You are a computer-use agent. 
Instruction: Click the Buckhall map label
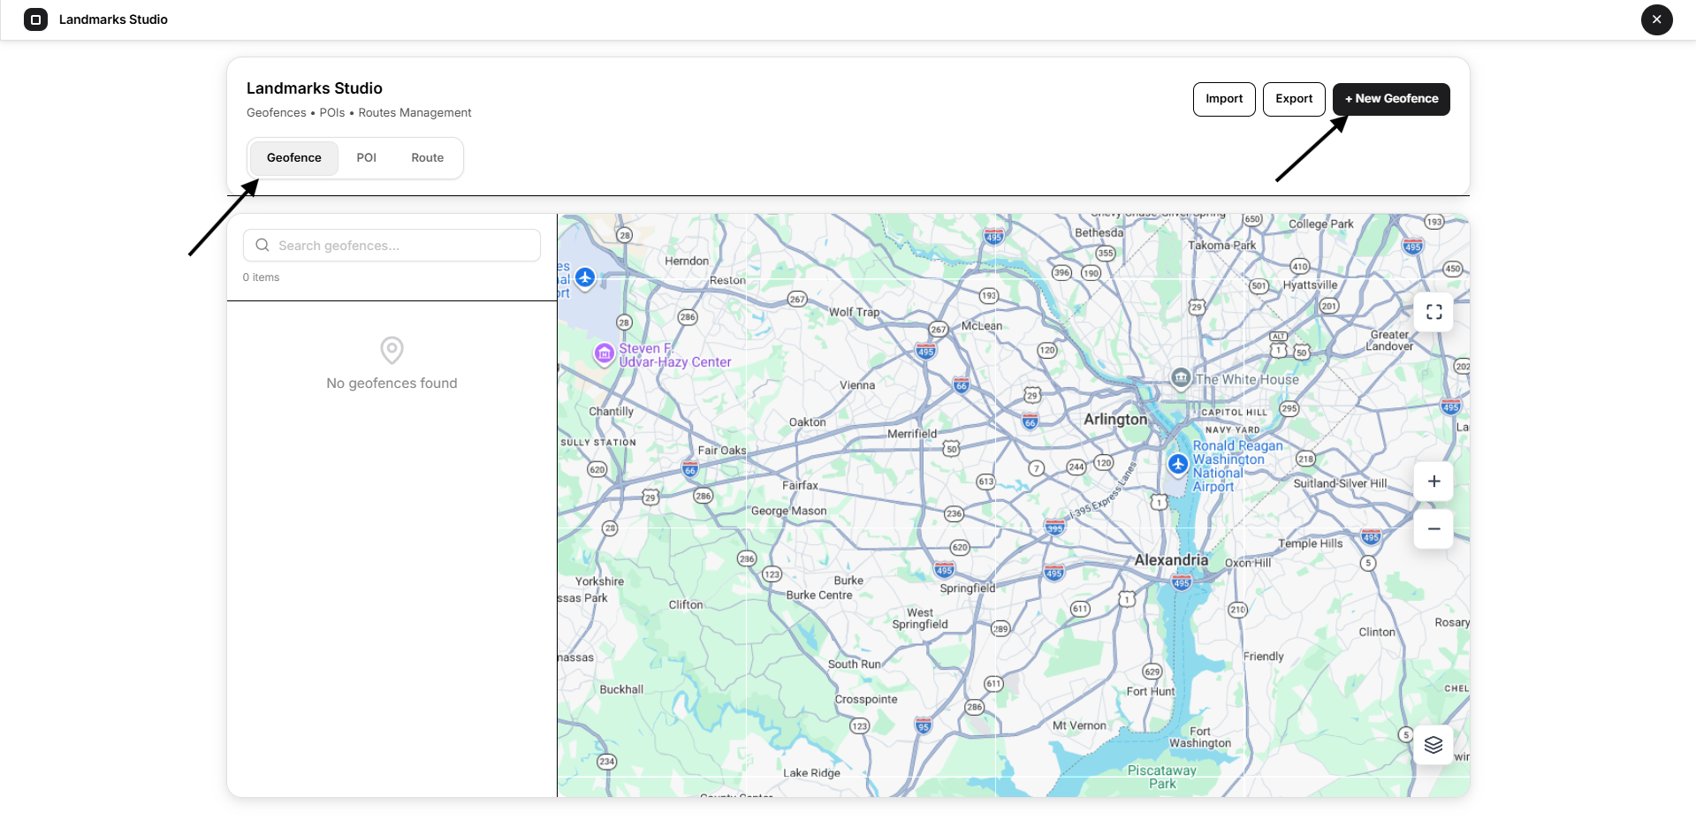click(x=621, y=690)
